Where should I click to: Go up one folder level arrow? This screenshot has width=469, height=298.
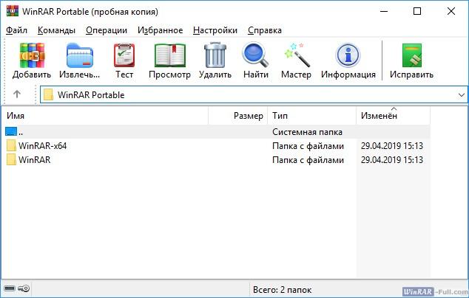coord(17,94)
